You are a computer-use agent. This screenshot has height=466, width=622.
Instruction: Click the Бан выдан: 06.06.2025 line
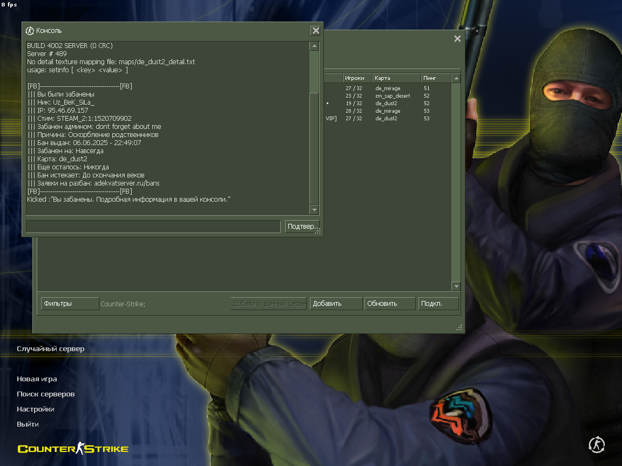click(84, 142)
